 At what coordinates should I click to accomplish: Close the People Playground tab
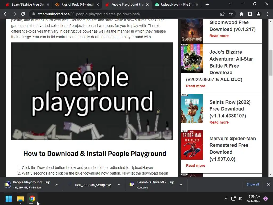tap(147, 5)
